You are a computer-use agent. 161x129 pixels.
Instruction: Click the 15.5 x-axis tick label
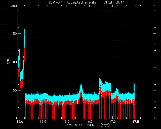[43, 122]
